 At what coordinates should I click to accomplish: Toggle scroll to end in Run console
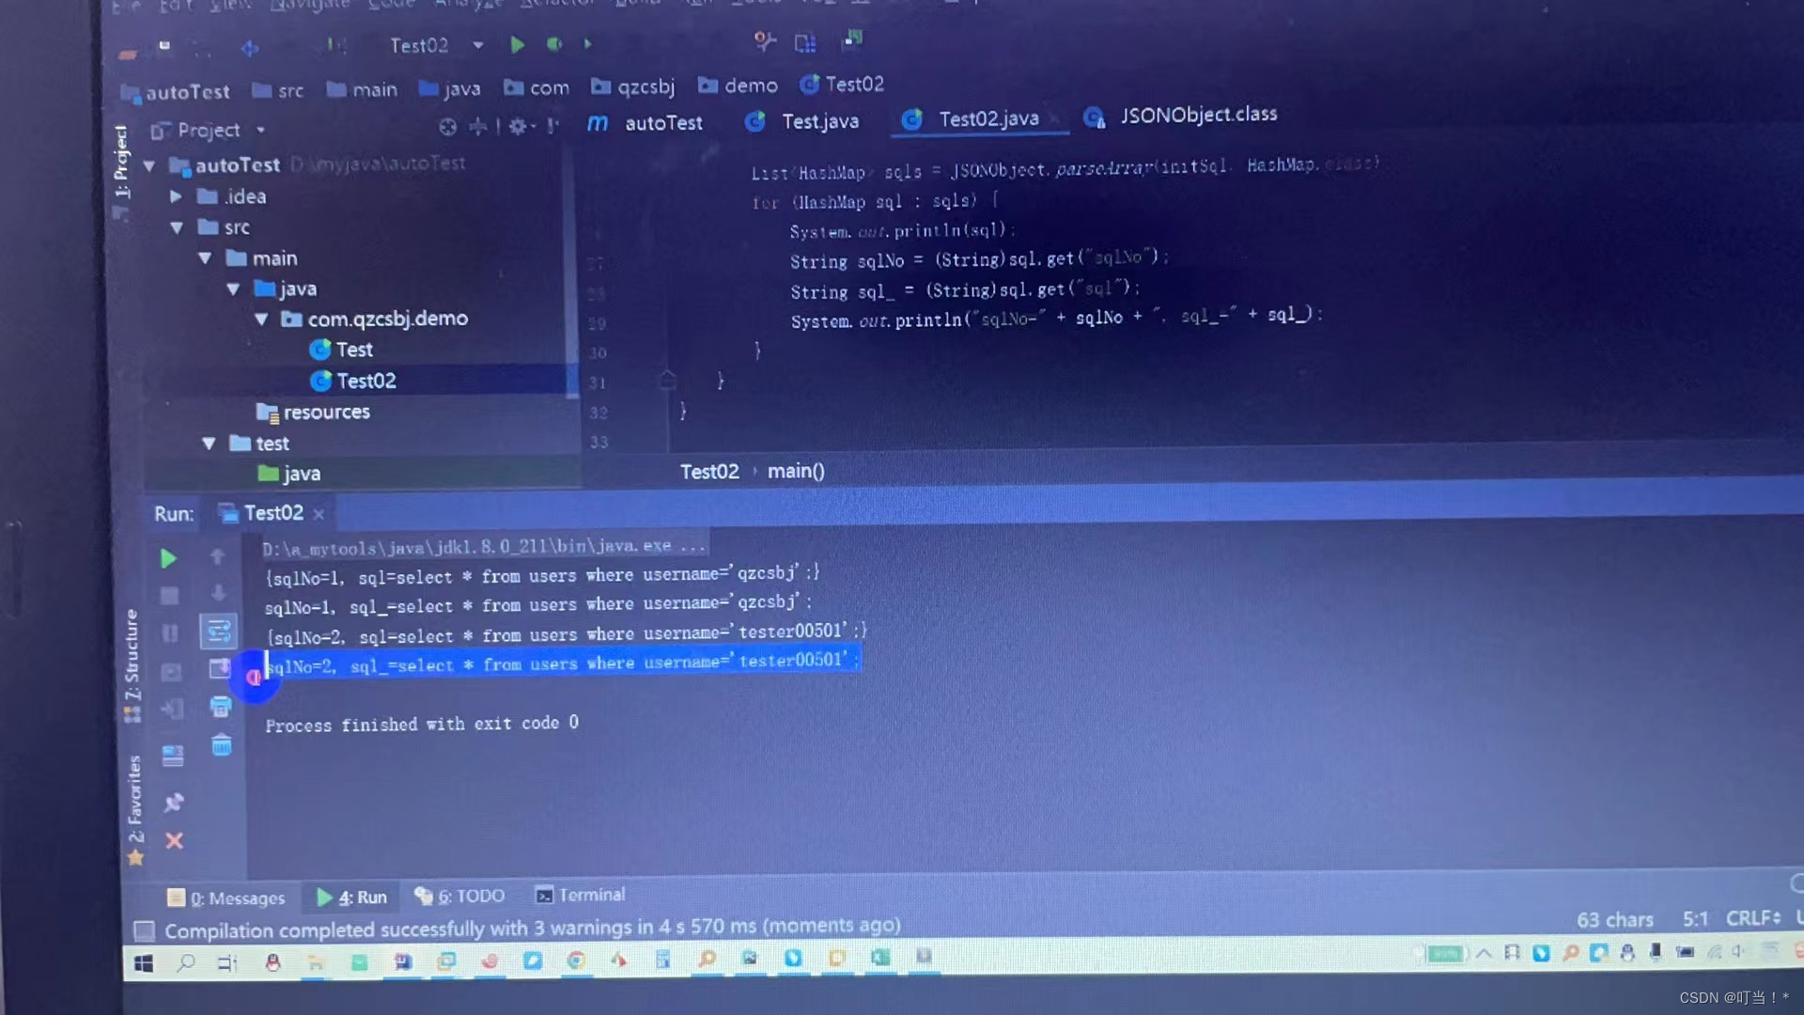pos(220,668)
